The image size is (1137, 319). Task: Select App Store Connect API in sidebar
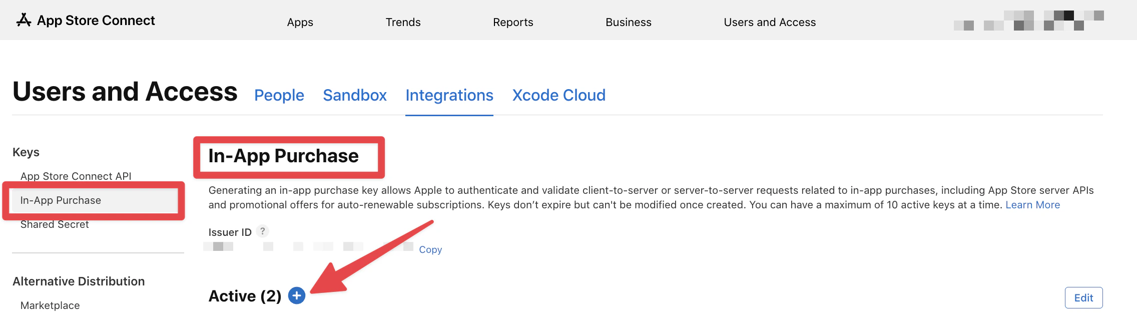(76, 176)
